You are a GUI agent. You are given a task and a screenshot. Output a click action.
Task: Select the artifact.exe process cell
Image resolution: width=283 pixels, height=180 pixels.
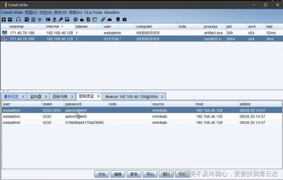pyautogui.click(x=213, y=33)
